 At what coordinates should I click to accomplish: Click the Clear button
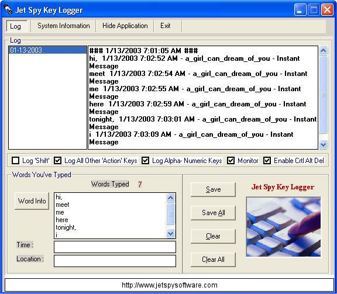(213, 236)
